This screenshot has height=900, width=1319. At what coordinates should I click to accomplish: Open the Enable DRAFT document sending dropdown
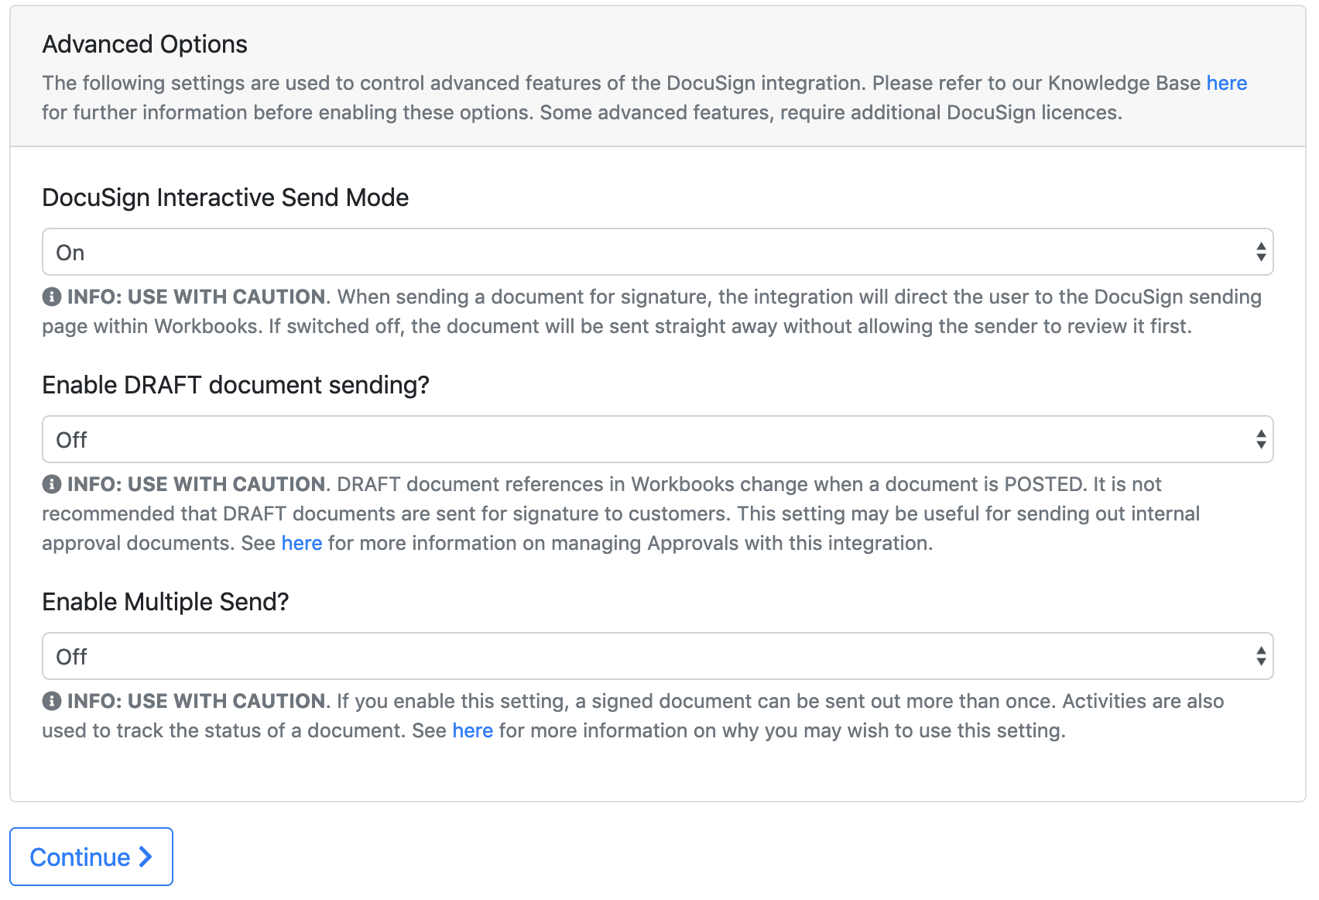coord(657,439)
